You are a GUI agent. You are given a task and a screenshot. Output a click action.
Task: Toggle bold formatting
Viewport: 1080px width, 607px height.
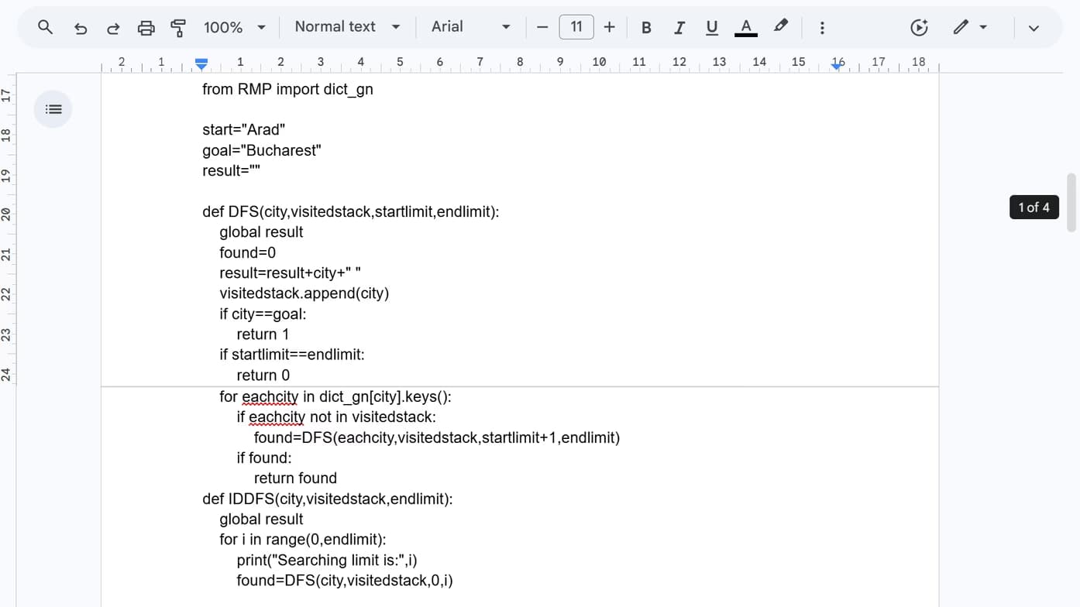point(646,28)
